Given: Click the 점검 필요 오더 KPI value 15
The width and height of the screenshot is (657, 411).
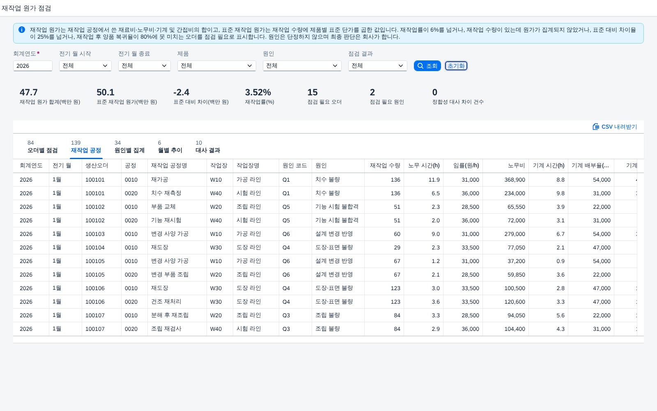Looking at the screenshot, I should click(312, 92).
